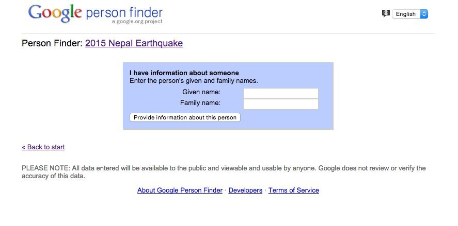The image size is (458, 226).
Task: Open the 2015 Nepal Earthquake link
Action: 134,43
